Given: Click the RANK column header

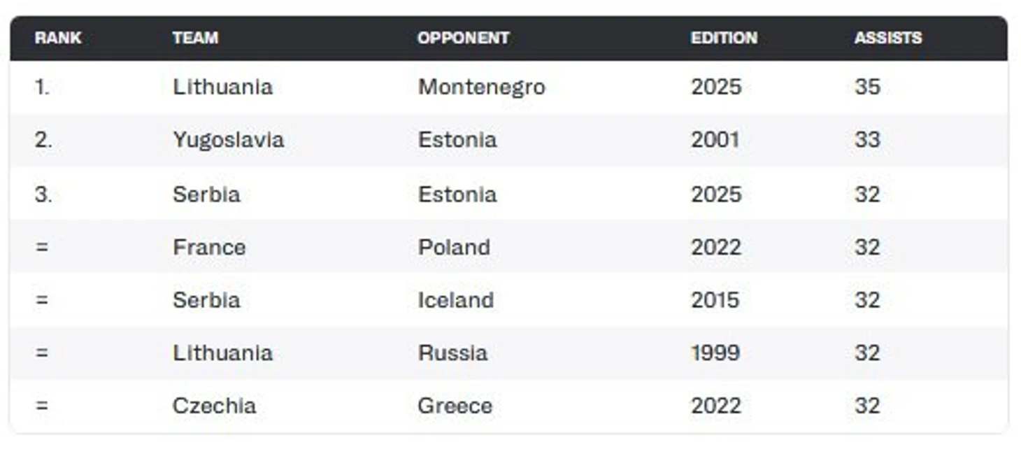Looking at the screenshot, I should 58,38.
